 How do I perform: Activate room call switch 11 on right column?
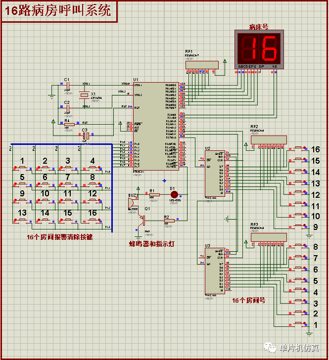[298, 204]
